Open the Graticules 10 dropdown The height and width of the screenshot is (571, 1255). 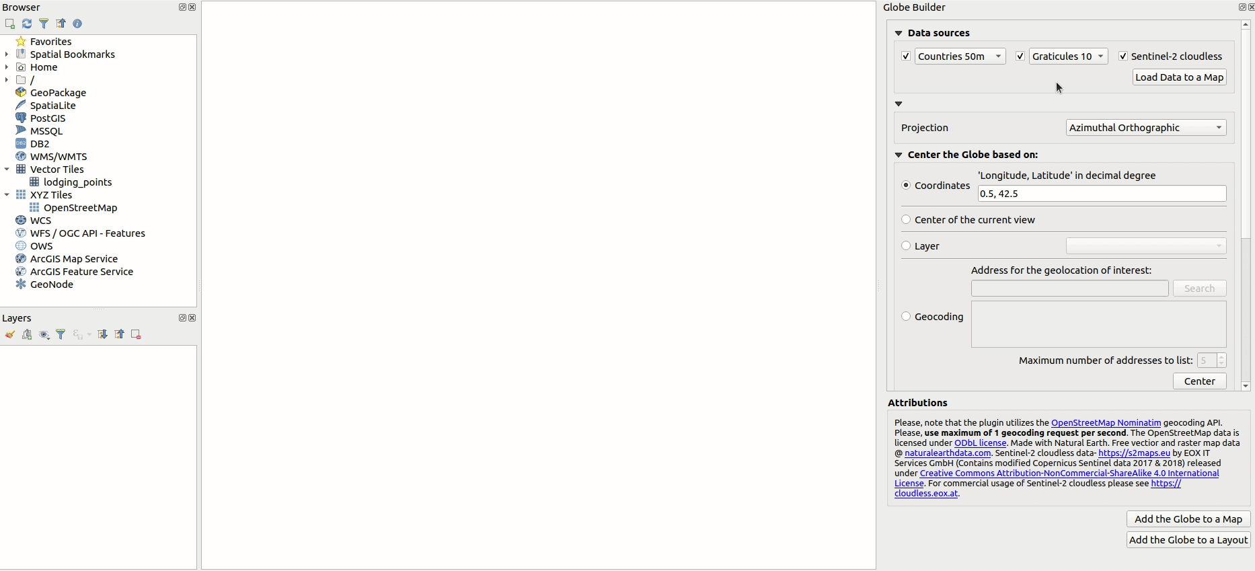coord(1068,56)
